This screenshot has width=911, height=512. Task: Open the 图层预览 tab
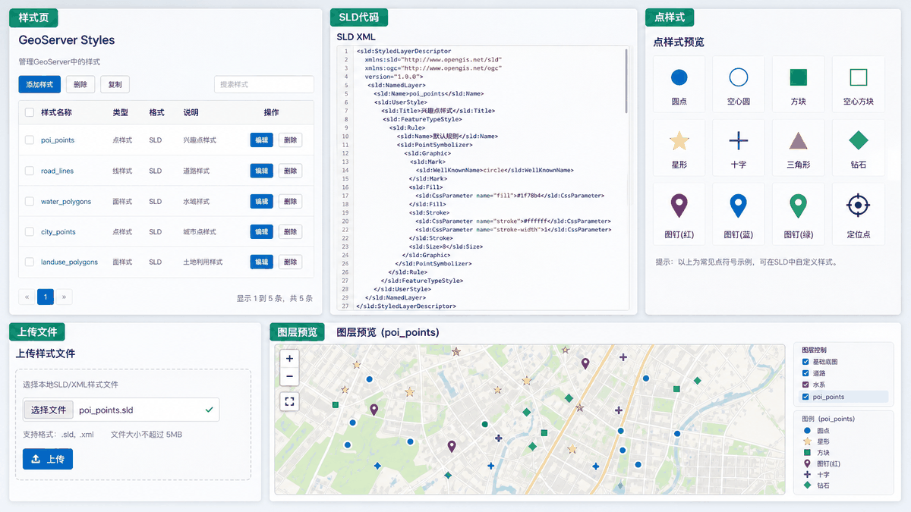click(x=297, y=331)
